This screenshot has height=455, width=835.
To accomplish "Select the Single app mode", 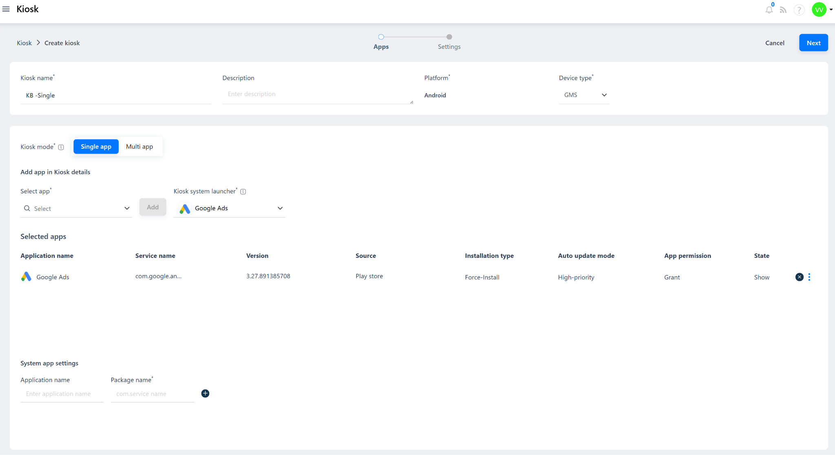I will (x=96, y=147).
